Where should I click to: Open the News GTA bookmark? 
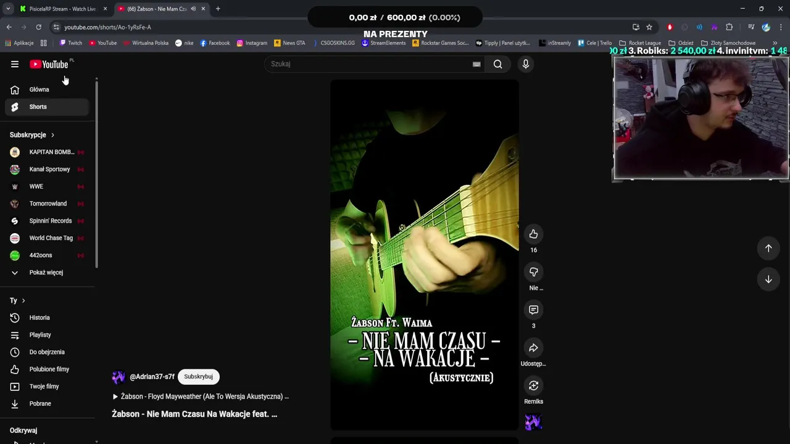point(289,43)
